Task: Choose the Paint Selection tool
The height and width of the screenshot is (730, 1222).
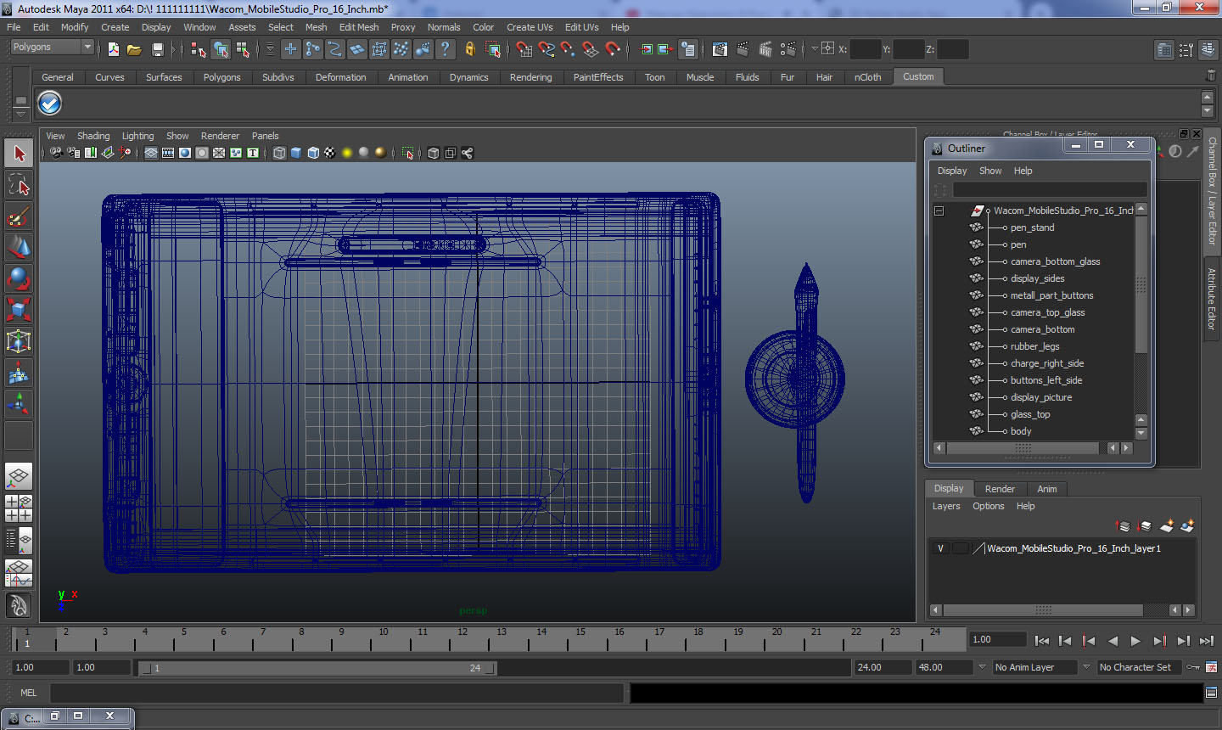Action: (x=19, y=216)
